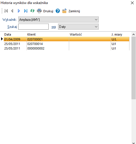Open help via blue question mark

pyautogui.click(x=58, y=11)
